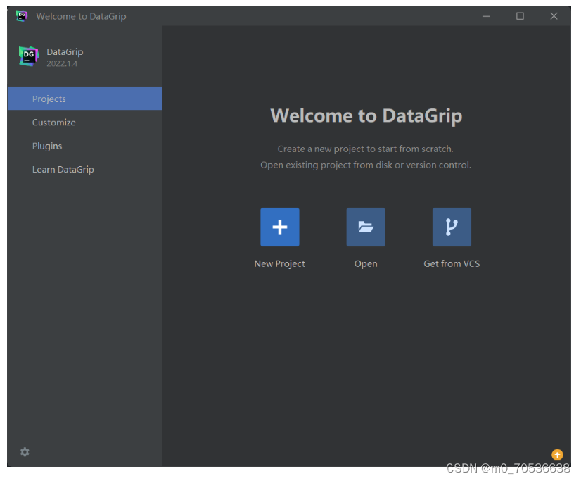Click the window title 'Welcome to DataGrip'
The height and width of the screenshot is (481, 581).
pyautogui.click(x=81, y=16)
